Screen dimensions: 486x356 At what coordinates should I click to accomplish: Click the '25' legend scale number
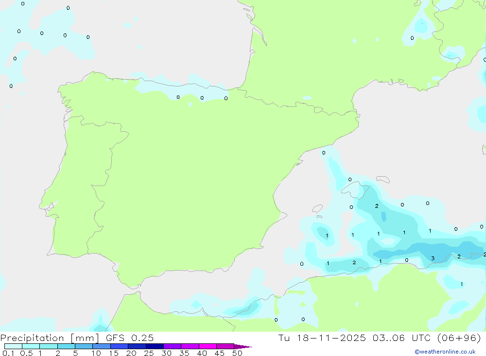point(149,353)
